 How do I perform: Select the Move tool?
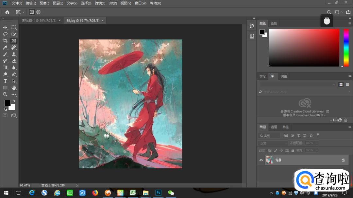[x=5, y=27]
